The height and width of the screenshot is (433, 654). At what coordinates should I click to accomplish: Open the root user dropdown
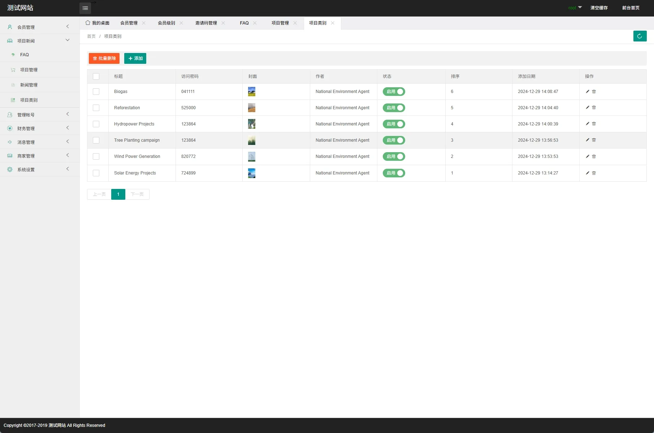tap(575, 8)
